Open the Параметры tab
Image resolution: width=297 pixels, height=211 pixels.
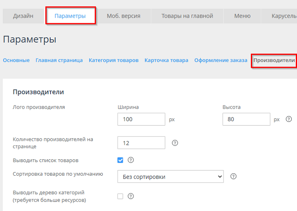(70, 16)
